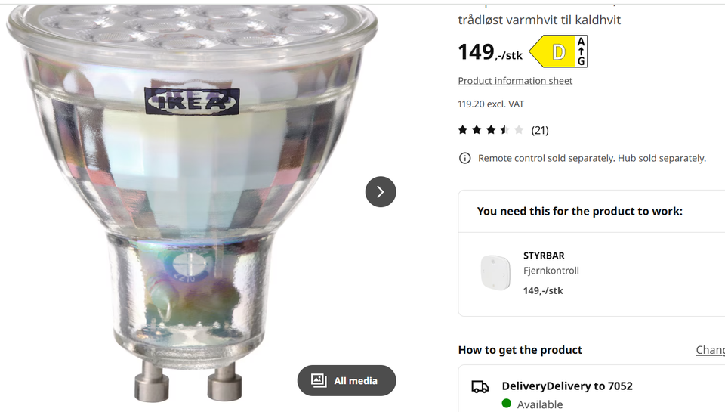Click the star rating icons

[491, 130]
